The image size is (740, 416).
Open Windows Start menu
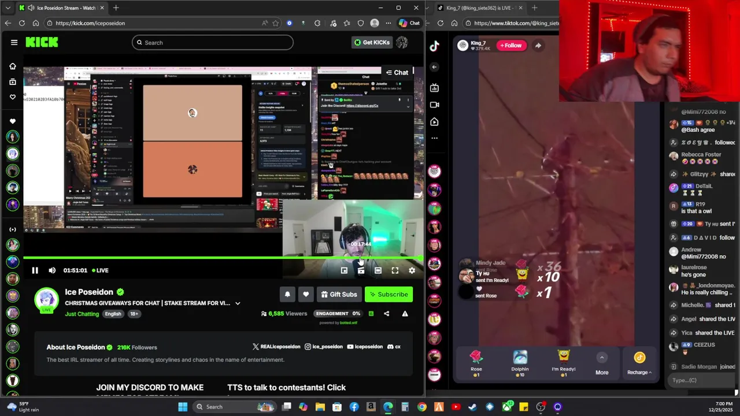coord(183,407)
